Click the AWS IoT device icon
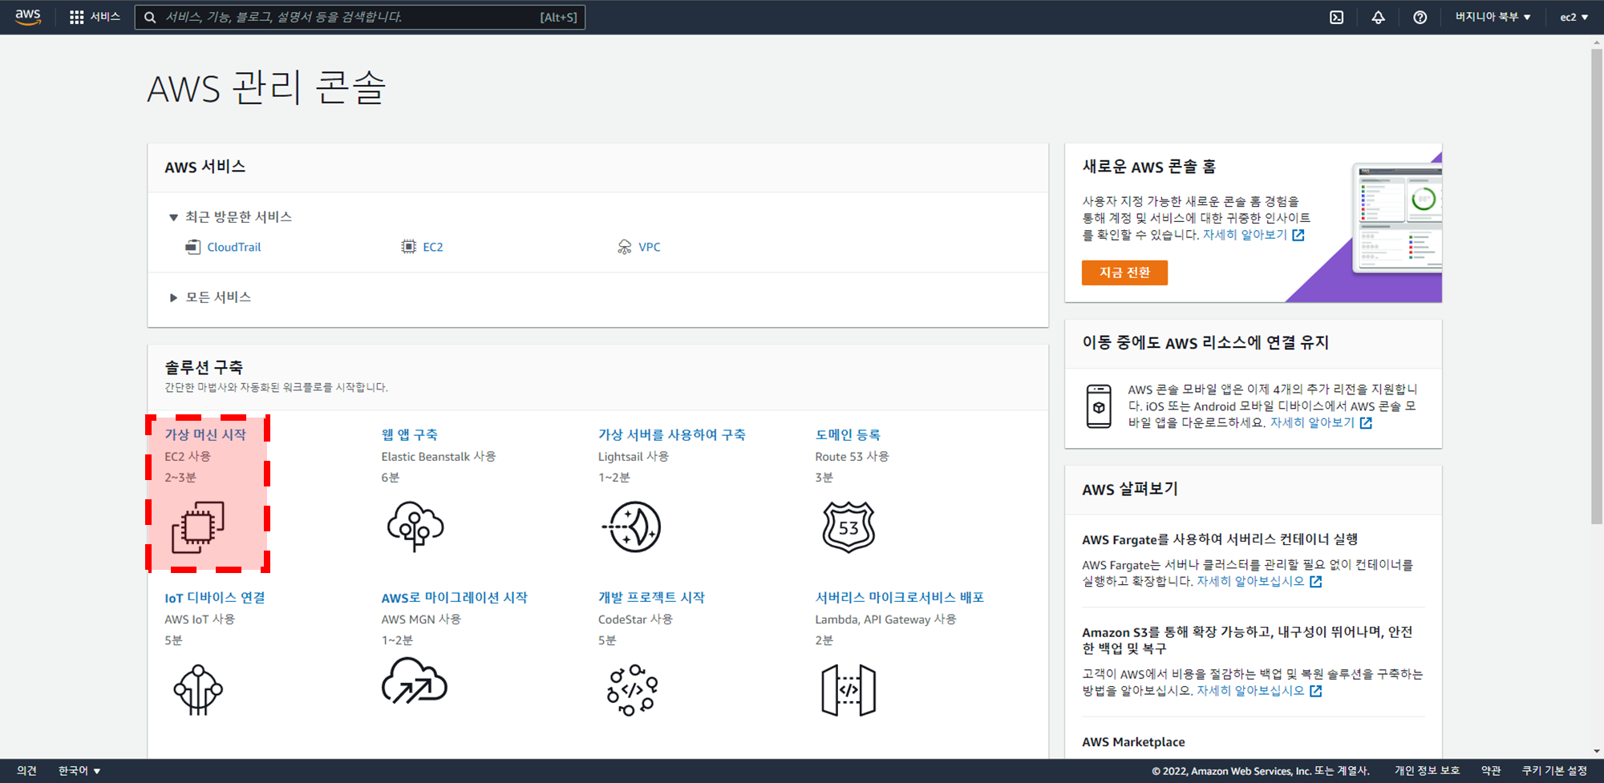The width and height of the screenshot is (1604, 783). coord(198,689)
